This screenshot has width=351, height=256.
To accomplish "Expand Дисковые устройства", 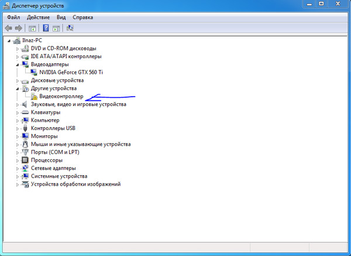I will click(x=18, y=81).
